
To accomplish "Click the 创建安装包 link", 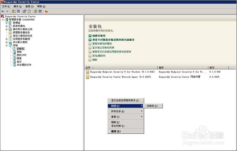I will click(99, 36).
